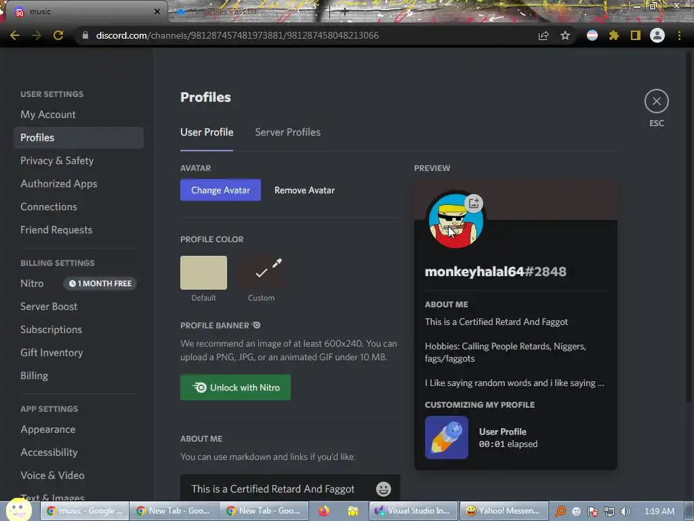Click the magnifier icon in system tray
Screen dimensions: 694x521
click(560, 512)
